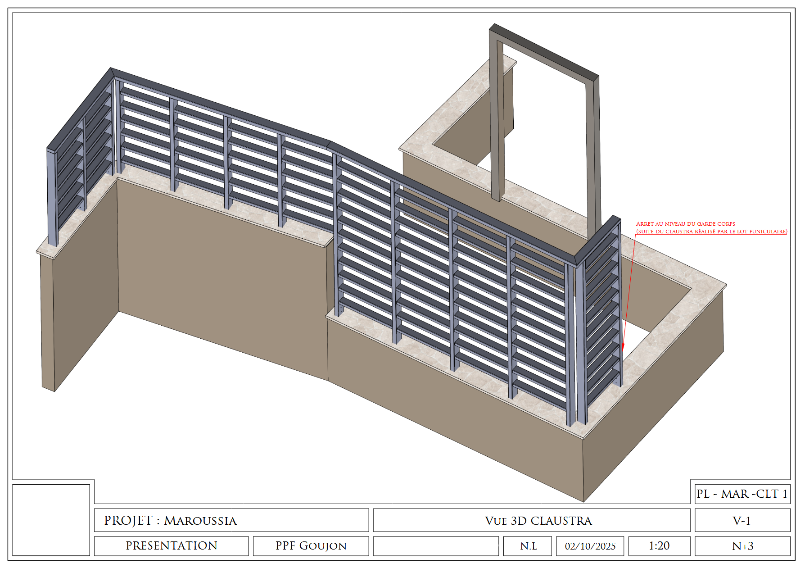Click the empty logo box at bottom left

[51, 520]
